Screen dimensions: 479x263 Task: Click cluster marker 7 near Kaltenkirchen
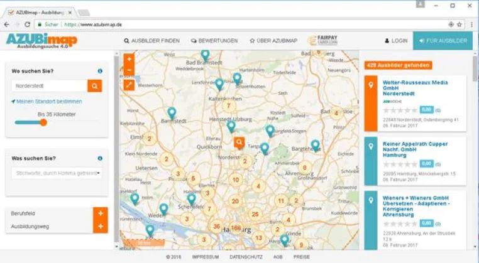tap(228, 106)
